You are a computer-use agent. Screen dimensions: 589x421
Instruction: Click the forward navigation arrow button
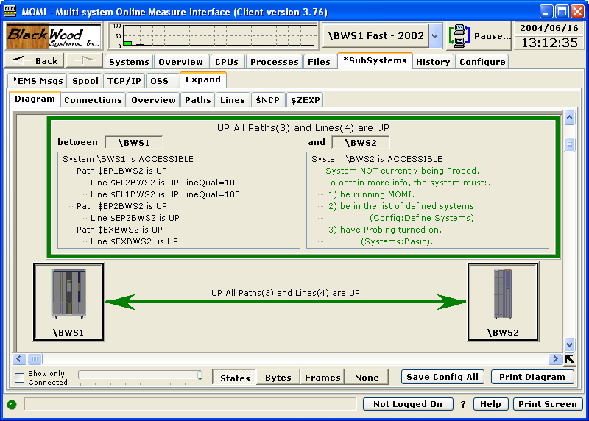(84, 60)
